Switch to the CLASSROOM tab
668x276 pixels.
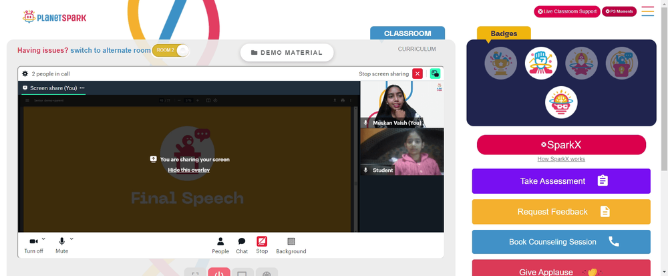click(407, 33)
